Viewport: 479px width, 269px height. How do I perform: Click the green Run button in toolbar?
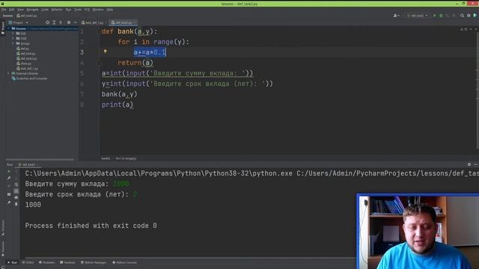pos(434,16)
